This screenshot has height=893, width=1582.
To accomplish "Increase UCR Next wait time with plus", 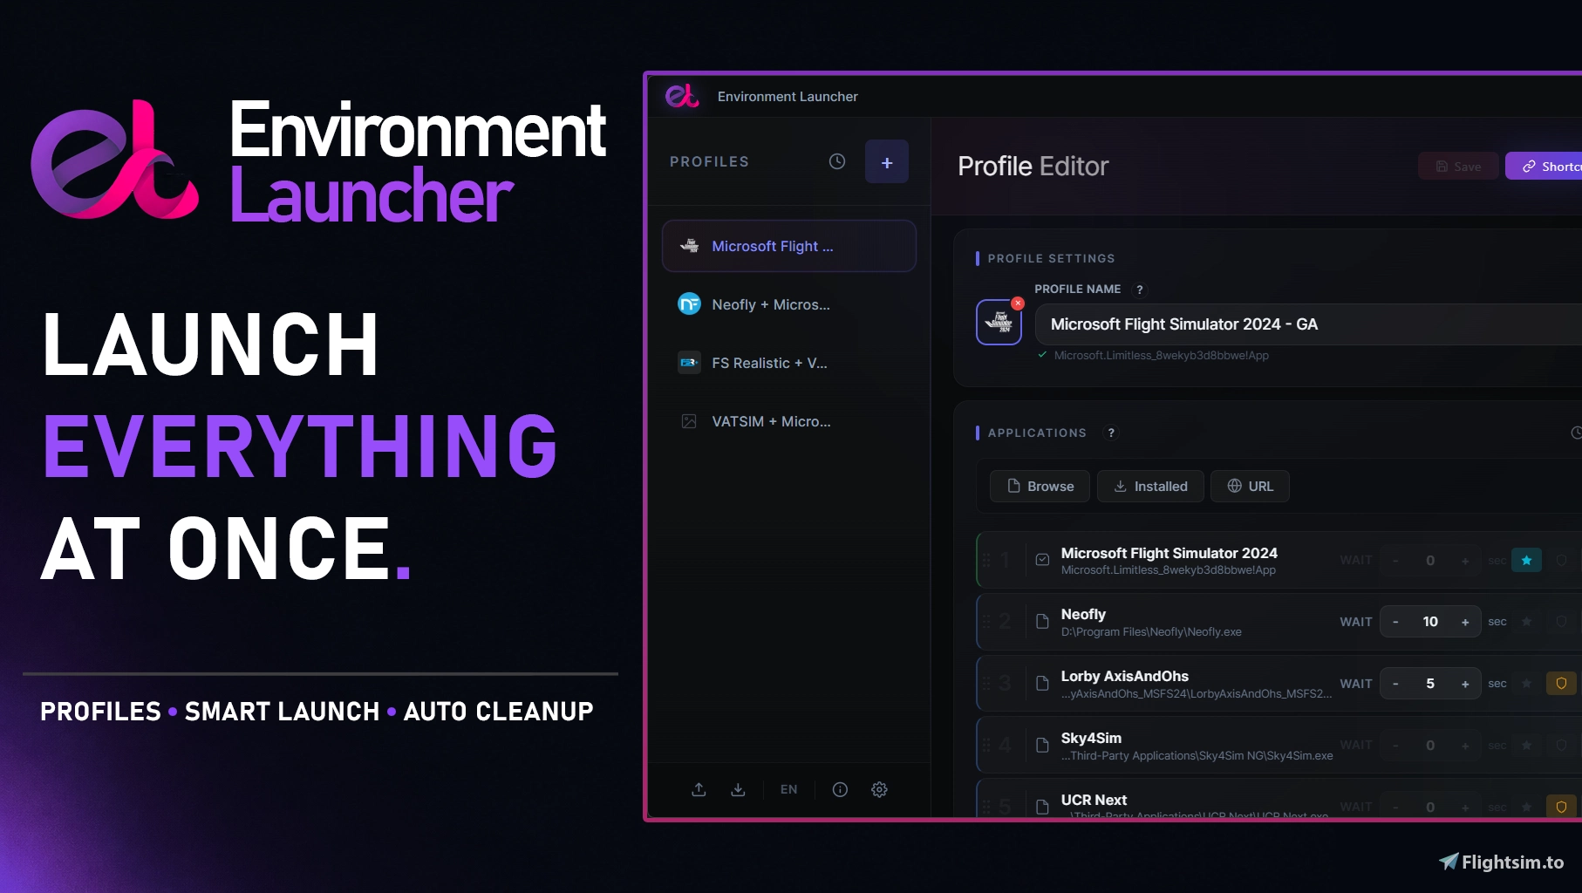I will coord(1465,808).
